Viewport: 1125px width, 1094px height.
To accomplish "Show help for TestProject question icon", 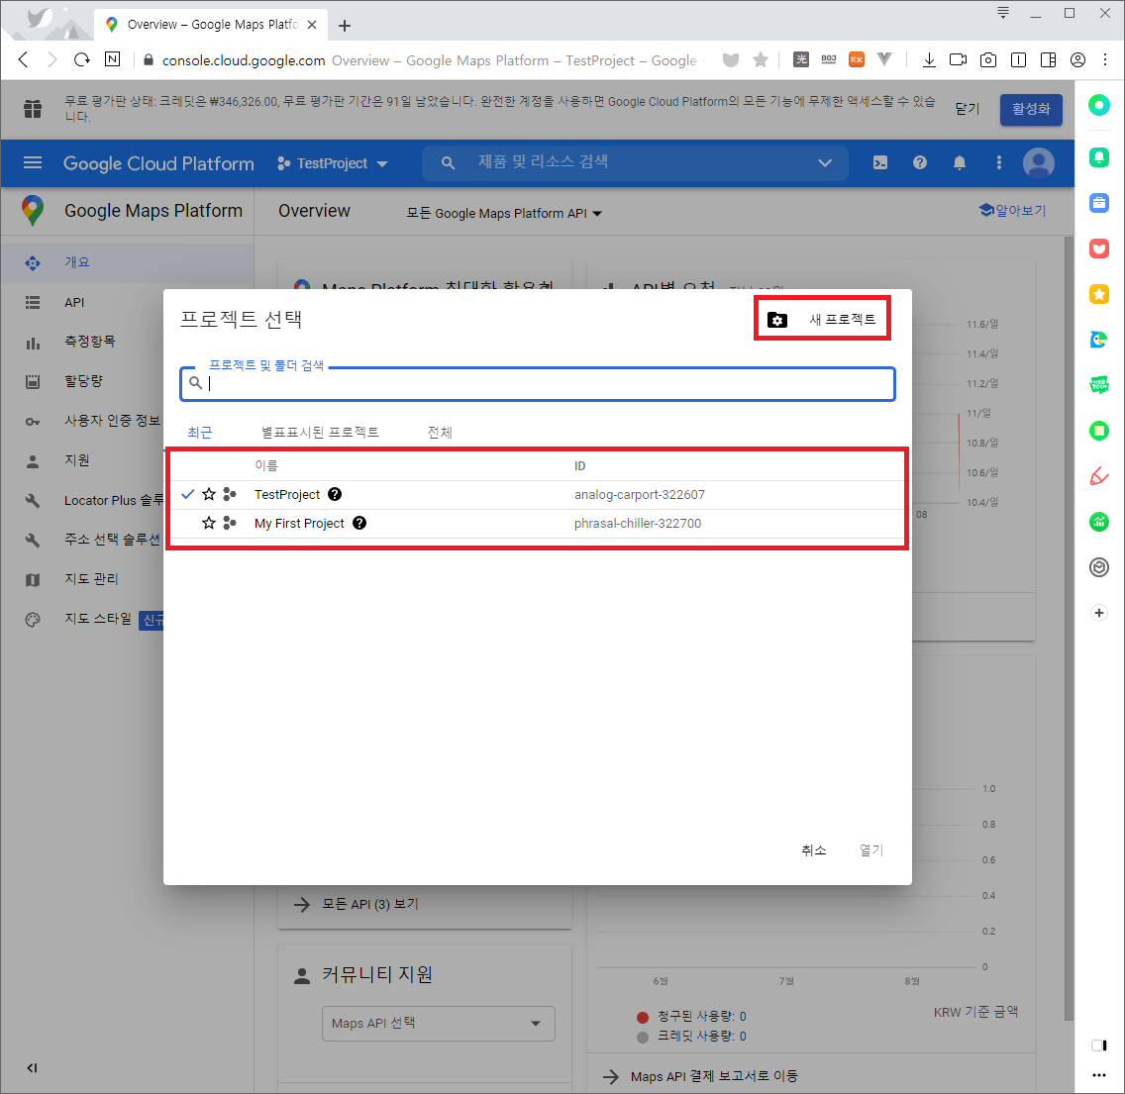I will (x=335, y=494).
